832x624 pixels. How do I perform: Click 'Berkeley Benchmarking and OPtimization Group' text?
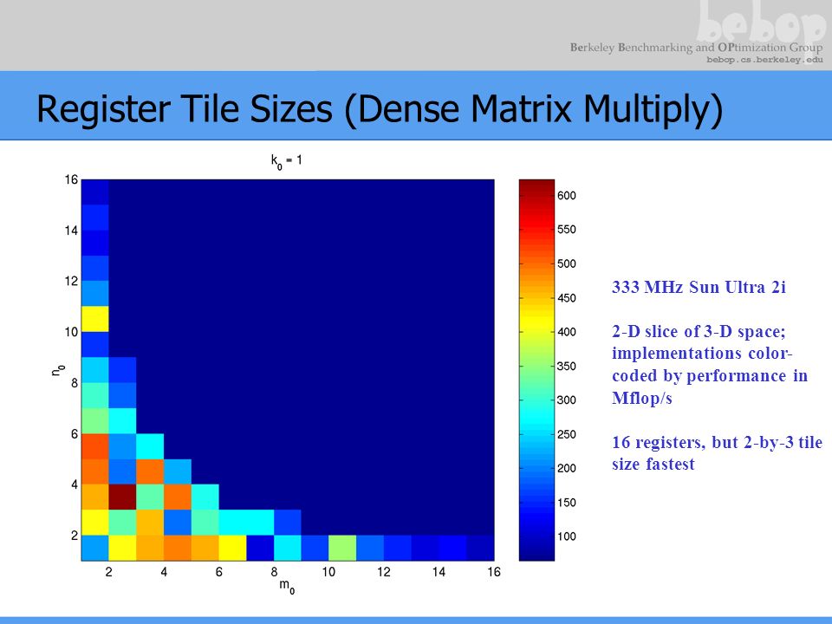pyautogui.click(x=696, y=47)
